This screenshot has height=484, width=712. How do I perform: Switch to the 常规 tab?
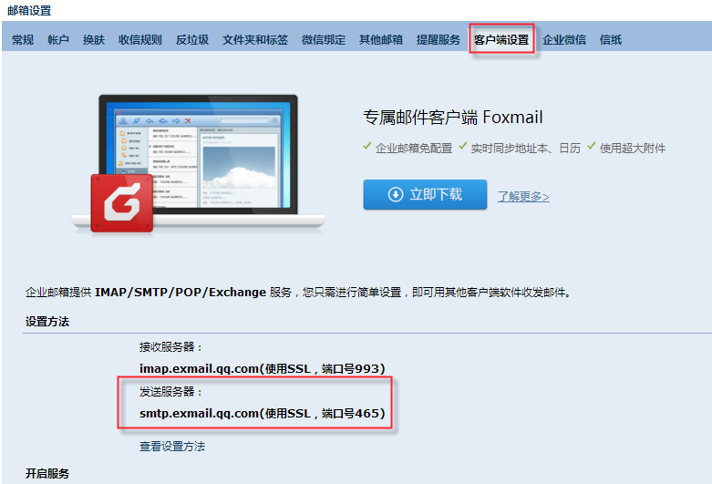(23, 40)
